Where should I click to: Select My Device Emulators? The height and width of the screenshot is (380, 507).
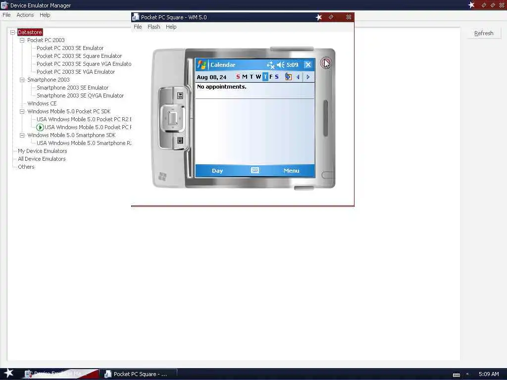click(x=43, y=151)
